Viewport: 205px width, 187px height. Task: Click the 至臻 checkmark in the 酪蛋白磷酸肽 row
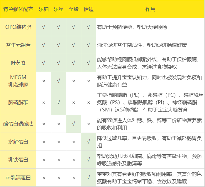point(74,124)
